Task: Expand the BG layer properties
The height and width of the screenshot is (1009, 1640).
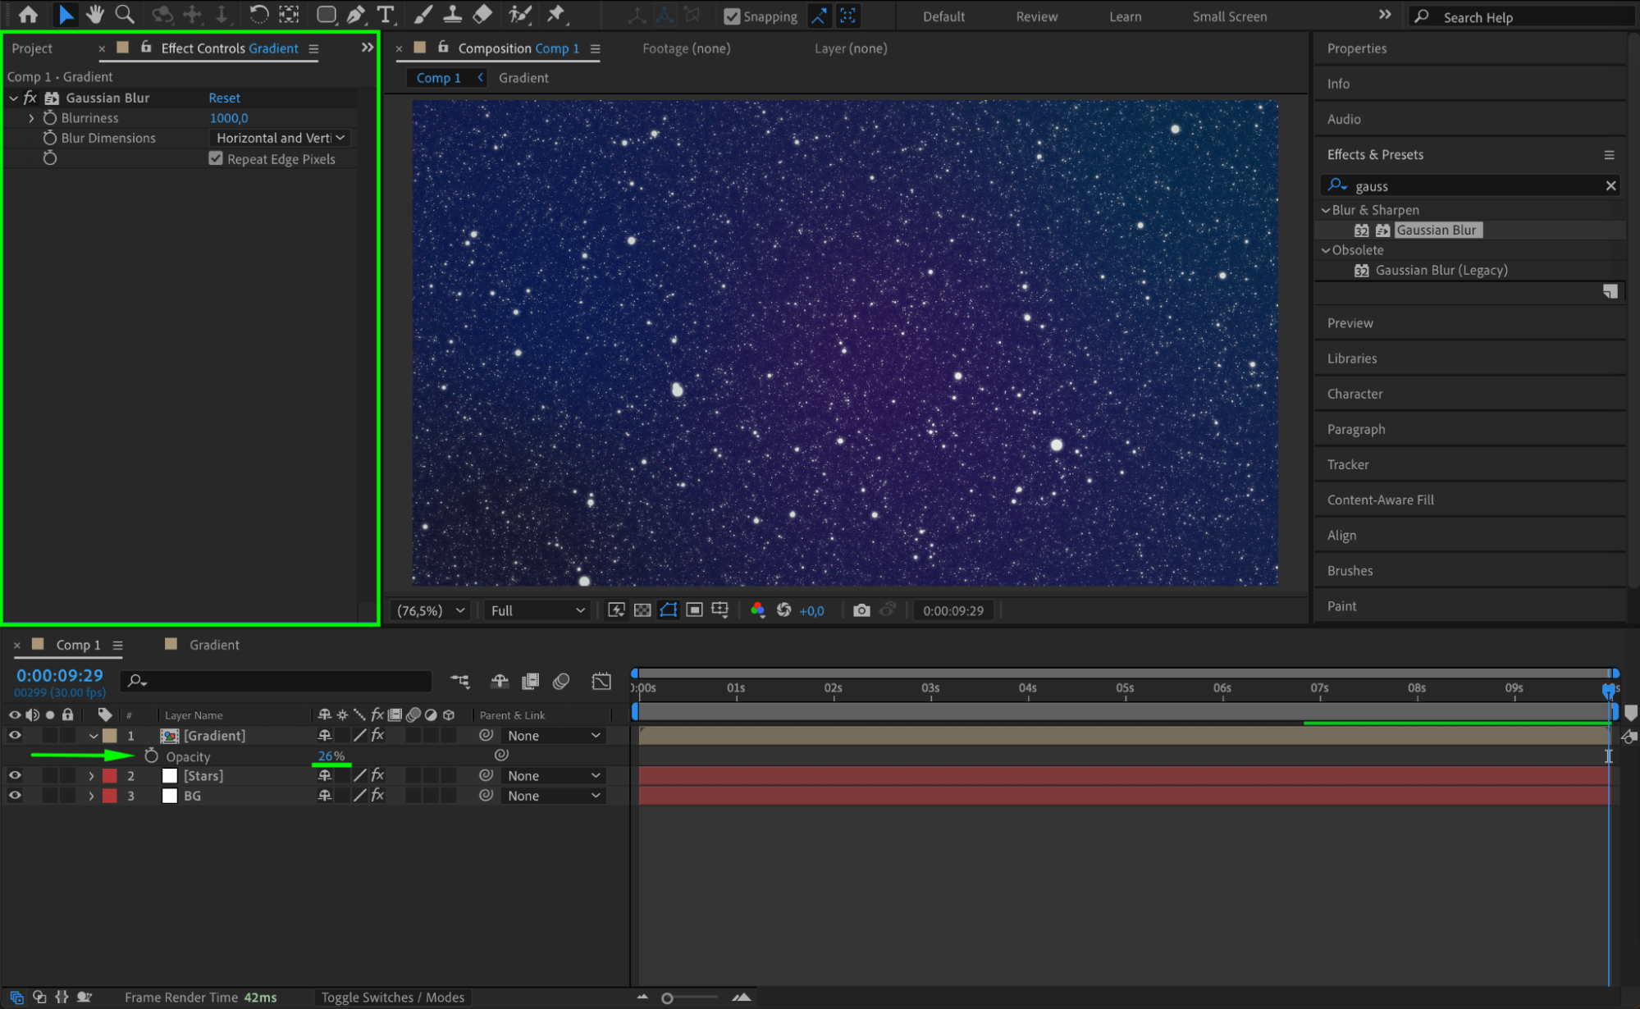Action: [x=91, y=796]
